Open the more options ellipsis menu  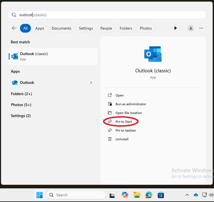[201, 28]
